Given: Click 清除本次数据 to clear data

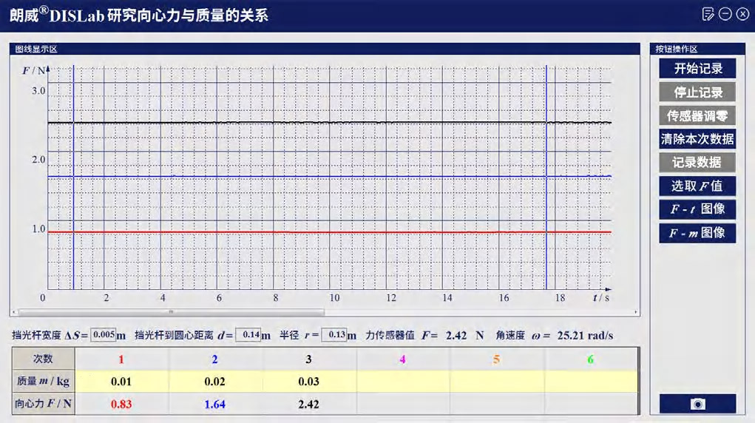Looking at the screenshot, I should [x=697, y=138].
